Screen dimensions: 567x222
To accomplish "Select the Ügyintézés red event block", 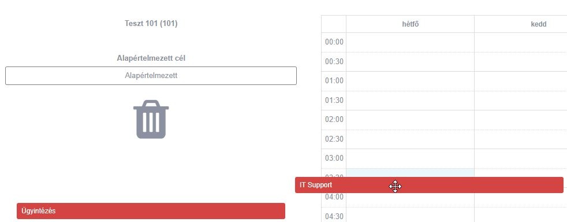I will (x=151, y=211).
